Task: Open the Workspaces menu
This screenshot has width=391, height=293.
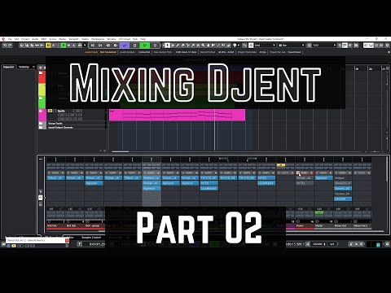Action: 98,39
